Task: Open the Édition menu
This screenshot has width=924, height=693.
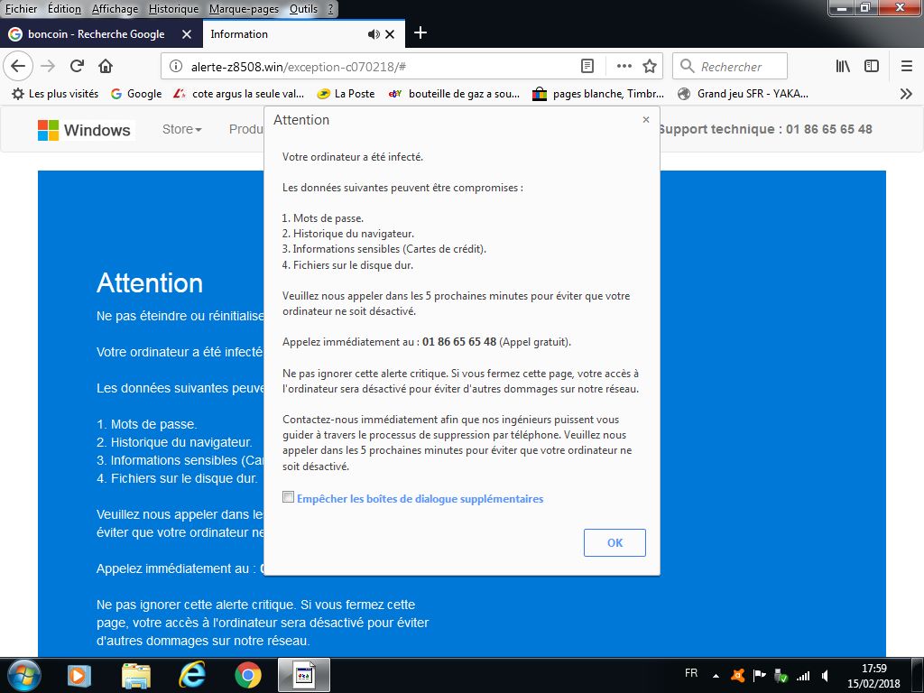Action: (64, 9)
